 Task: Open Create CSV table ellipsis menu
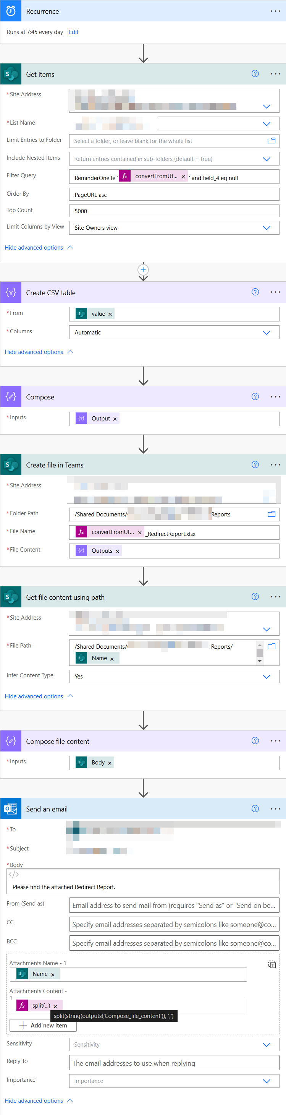275,292
